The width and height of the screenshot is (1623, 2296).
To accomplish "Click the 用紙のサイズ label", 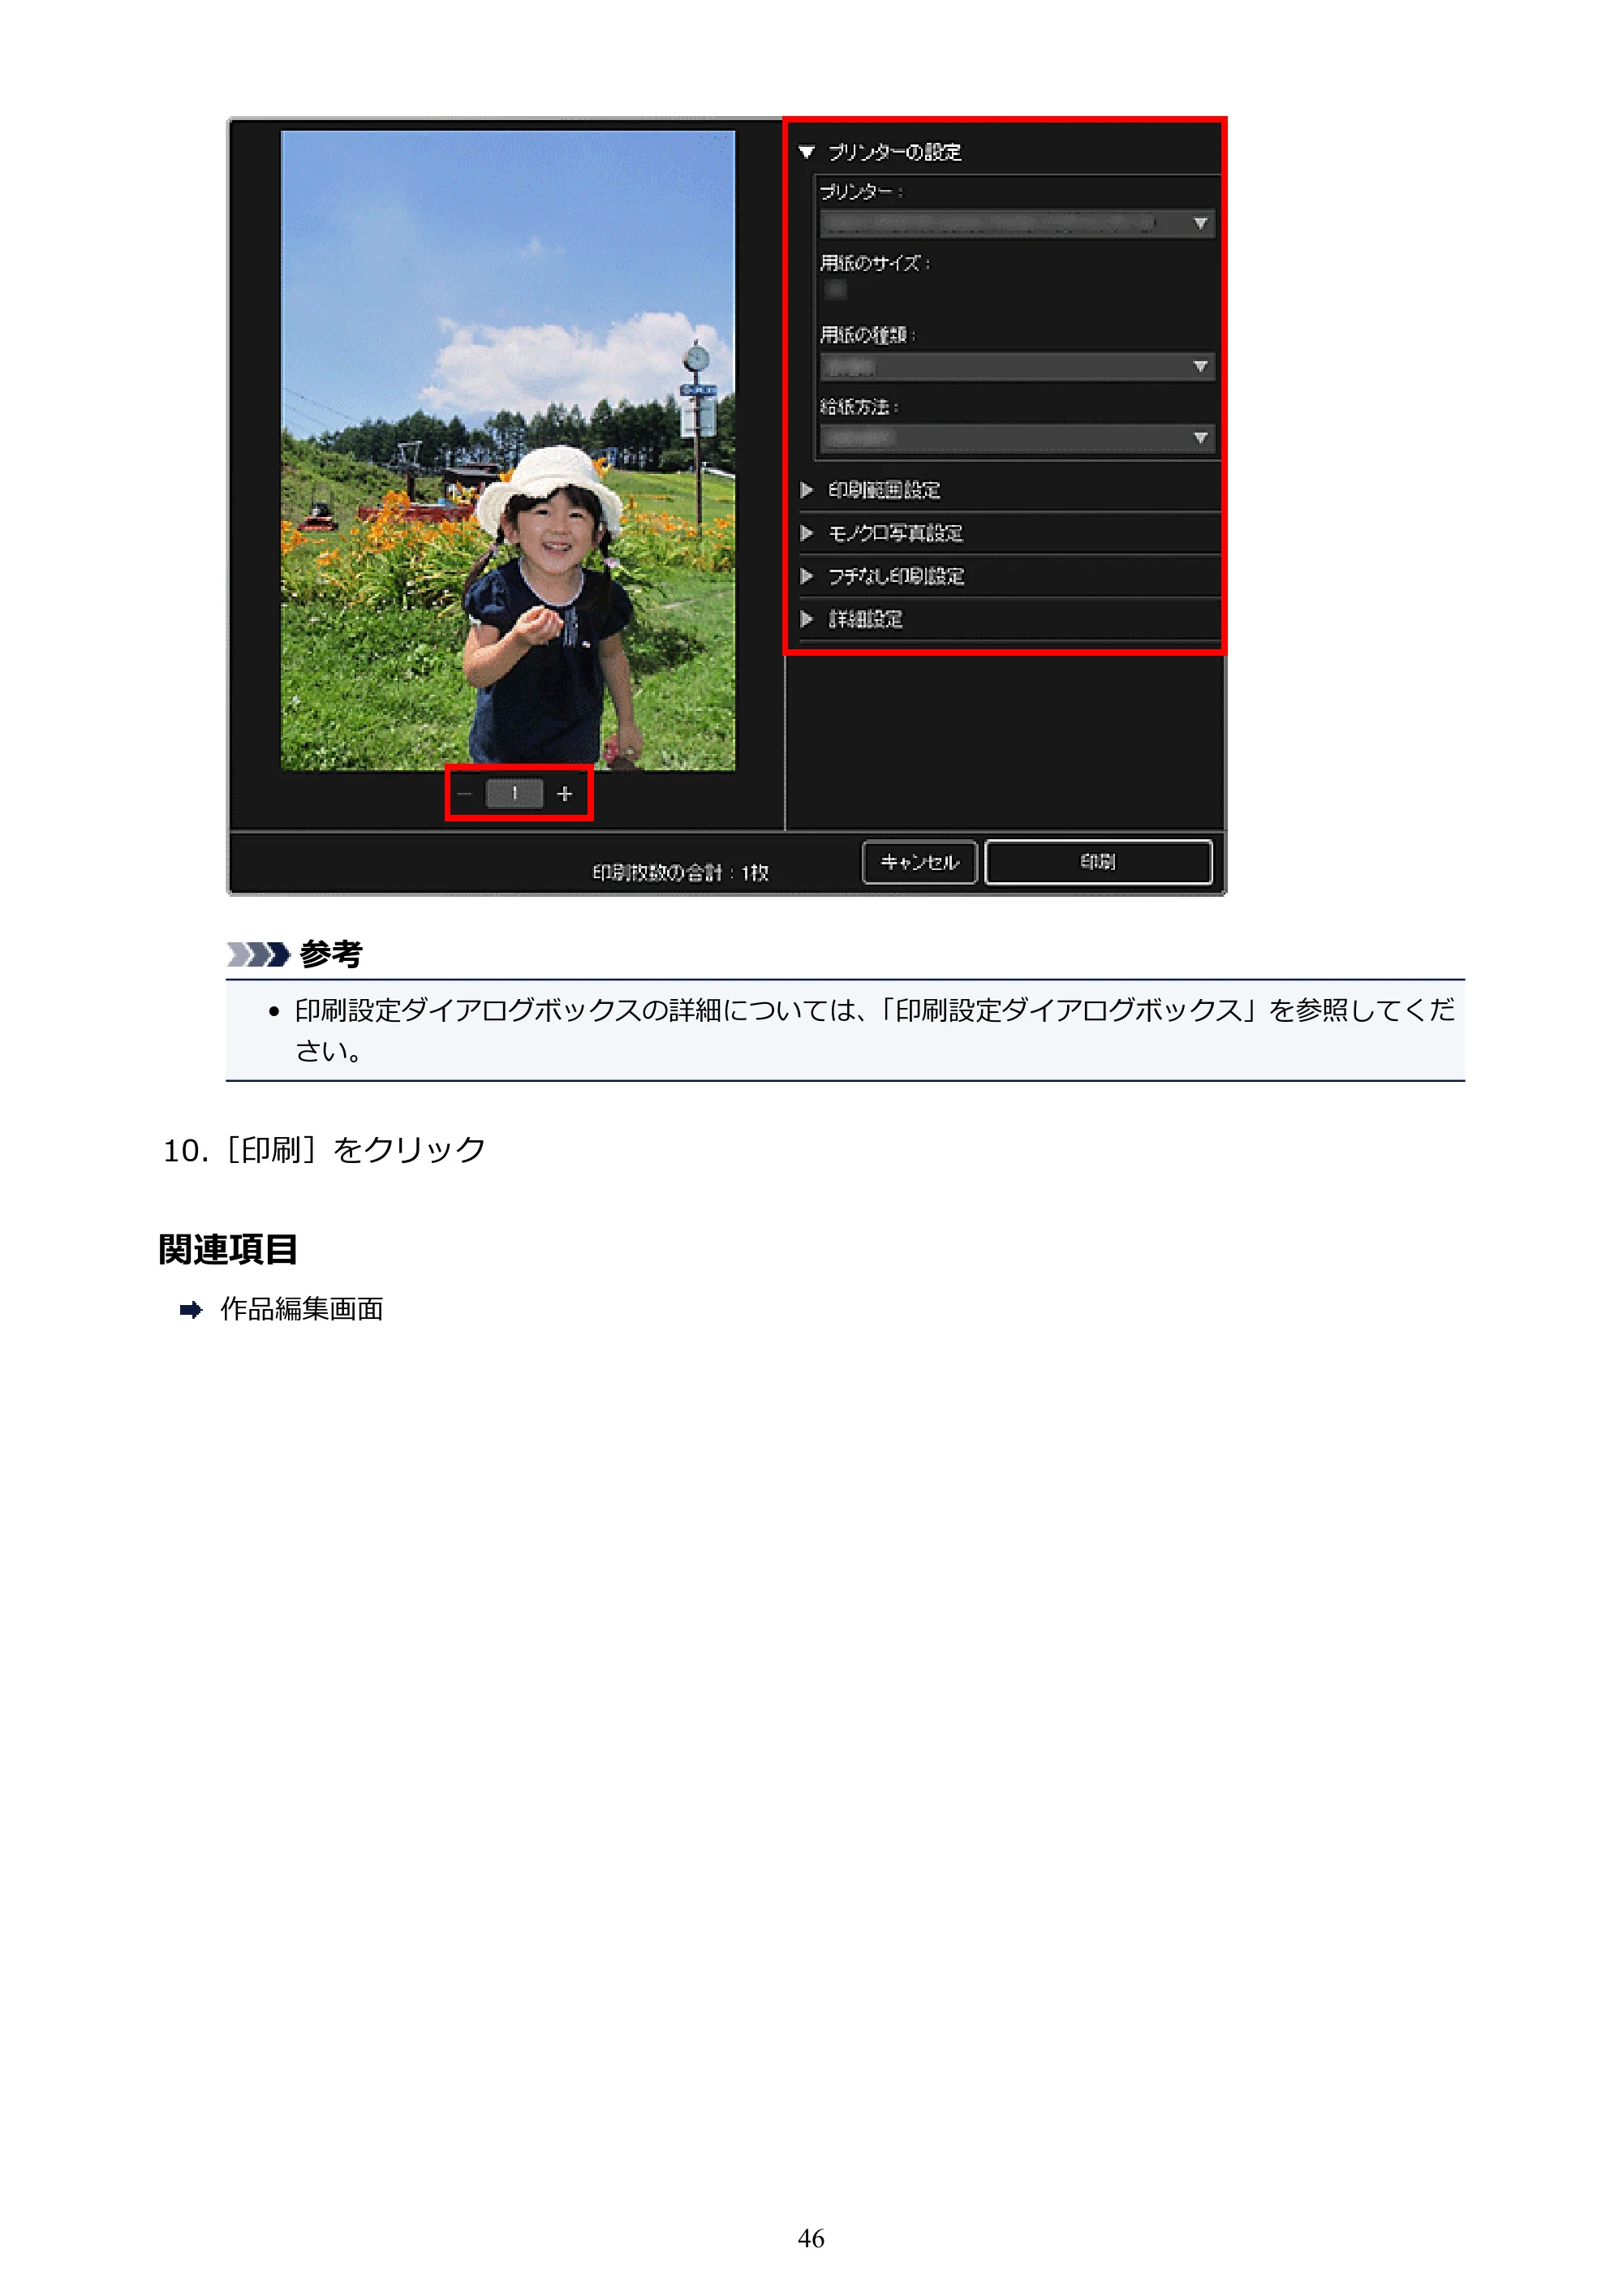I will (x=875, y=263).
